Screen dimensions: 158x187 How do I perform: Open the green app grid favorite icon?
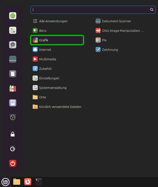tap(13, 16)
